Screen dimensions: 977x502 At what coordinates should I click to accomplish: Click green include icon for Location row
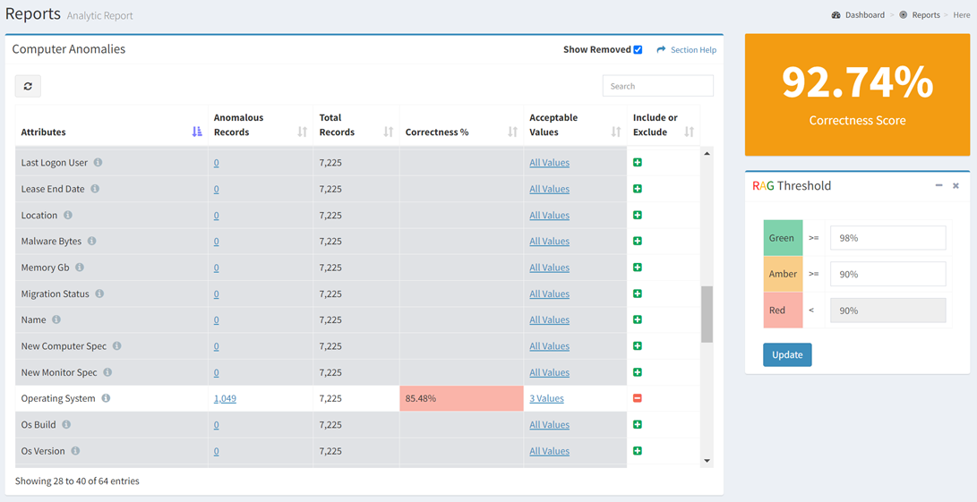click(638, 215)
